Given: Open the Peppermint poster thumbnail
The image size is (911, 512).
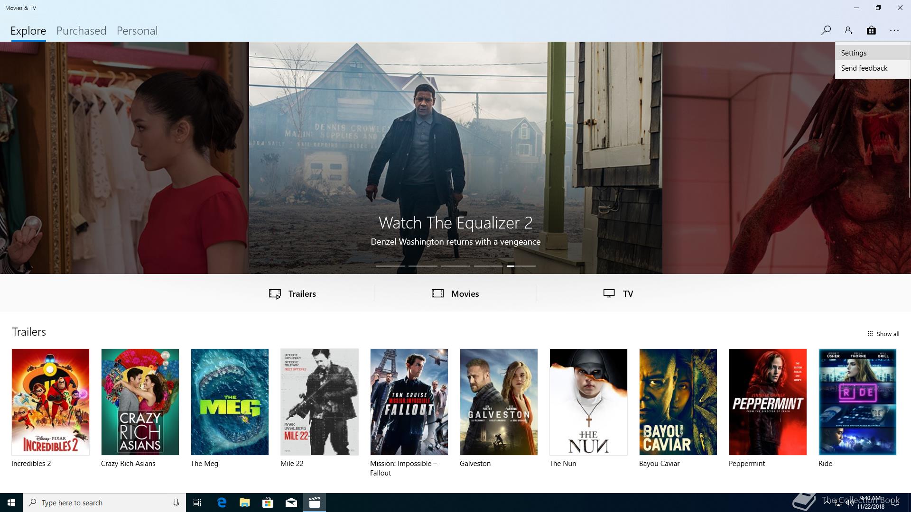Looking at the screenshot, I should point(768,402).
